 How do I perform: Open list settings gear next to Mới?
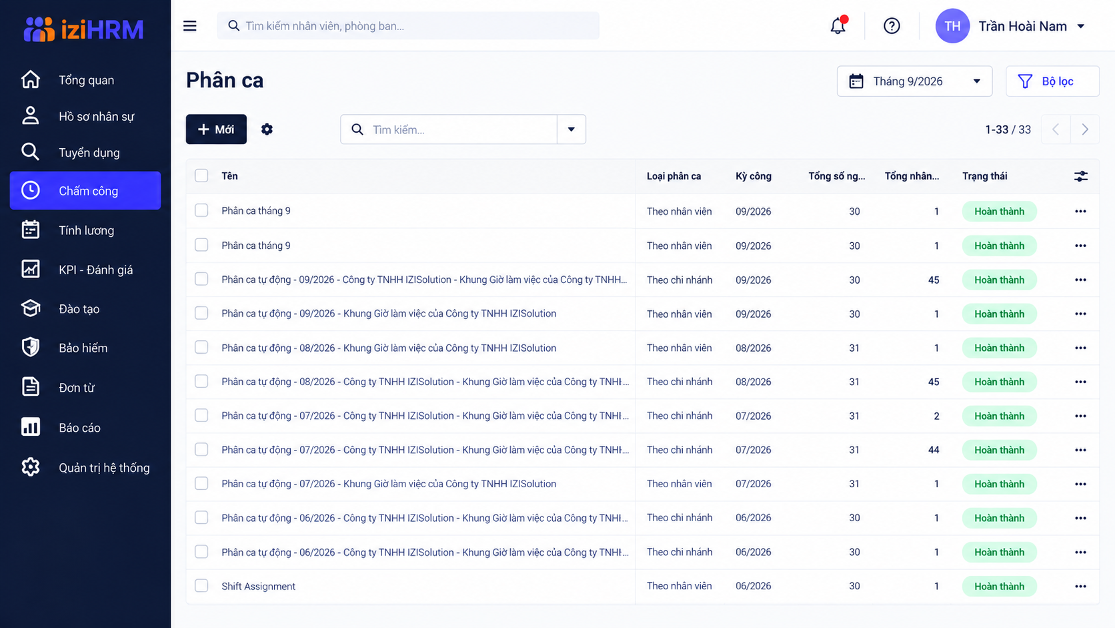click(267, 129)
